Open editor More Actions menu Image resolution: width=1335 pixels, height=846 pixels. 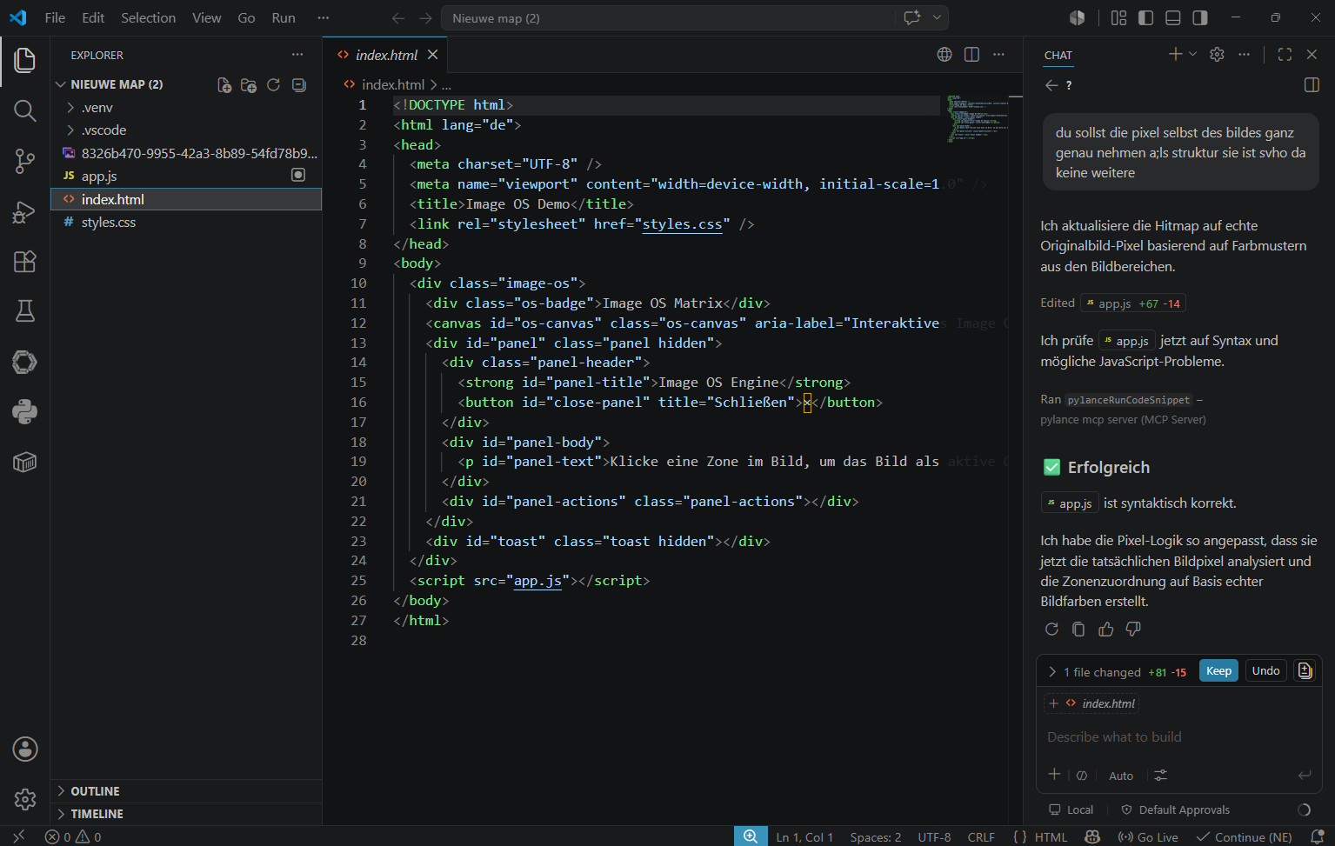point(998,54)
